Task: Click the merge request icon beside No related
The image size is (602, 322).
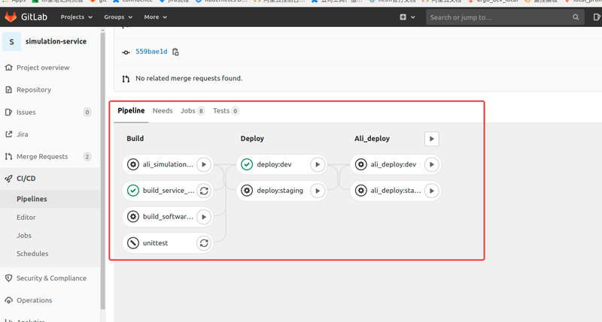Action: [x=126, y=79]
